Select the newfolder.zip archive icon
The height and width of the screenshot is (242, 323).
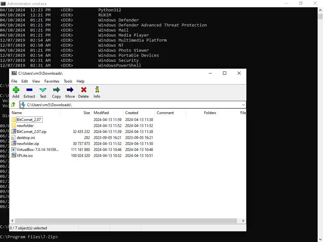coord(14,143)
